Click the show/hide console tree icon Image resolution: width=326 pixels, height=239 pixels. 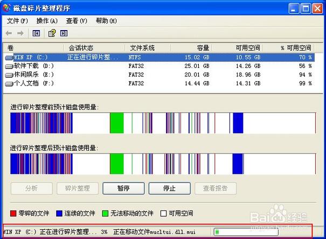coord(36,33)
